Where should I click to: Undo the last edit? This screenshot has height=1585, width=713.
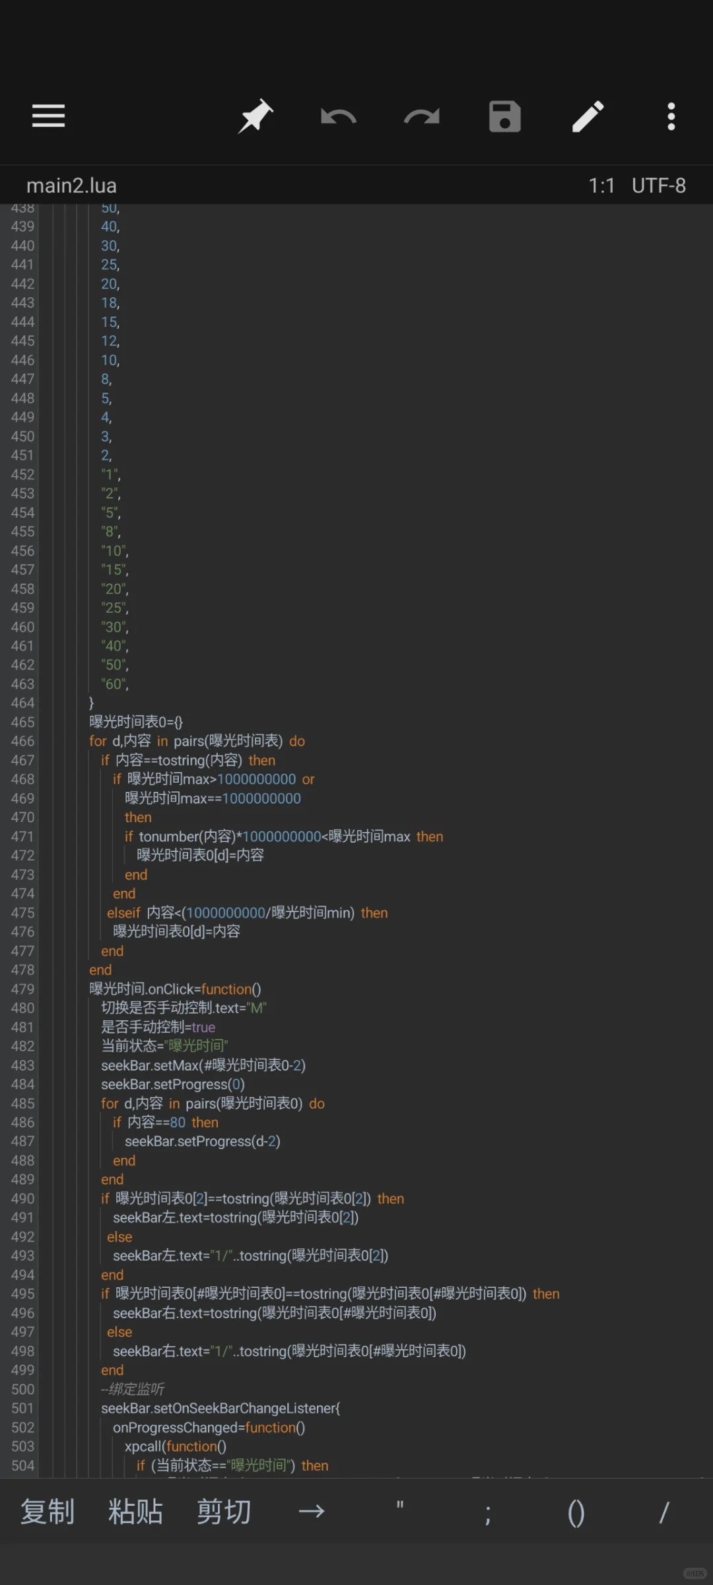[x=338, y=117]
